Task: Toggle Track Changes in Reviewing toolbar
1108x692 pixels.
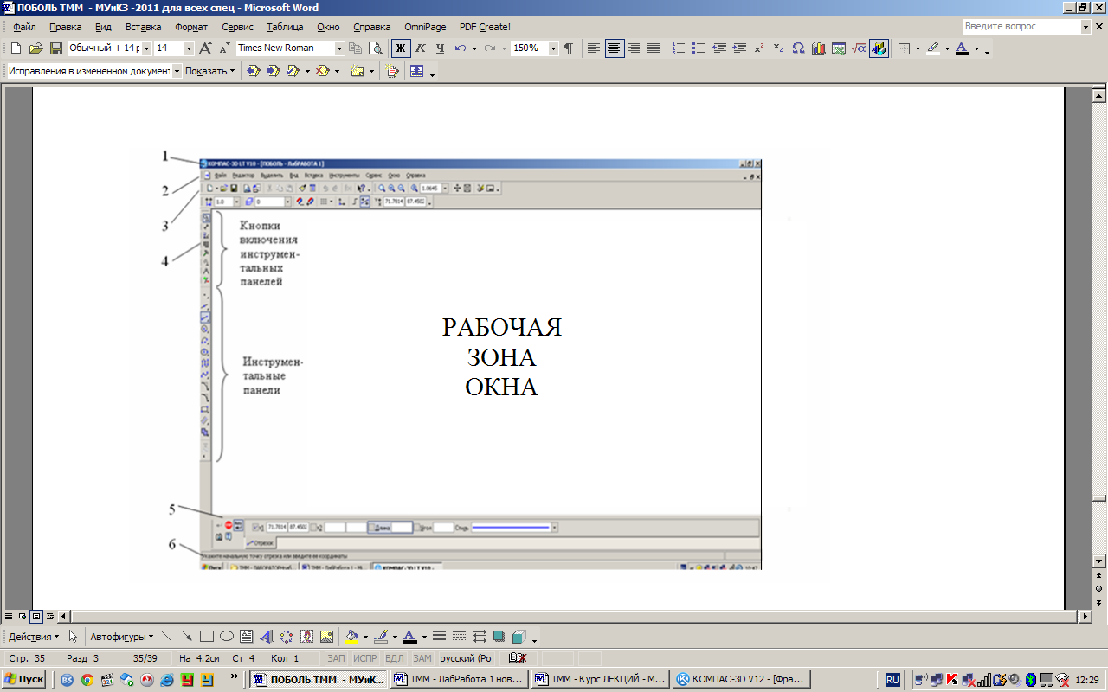Action: click(391, 71)
